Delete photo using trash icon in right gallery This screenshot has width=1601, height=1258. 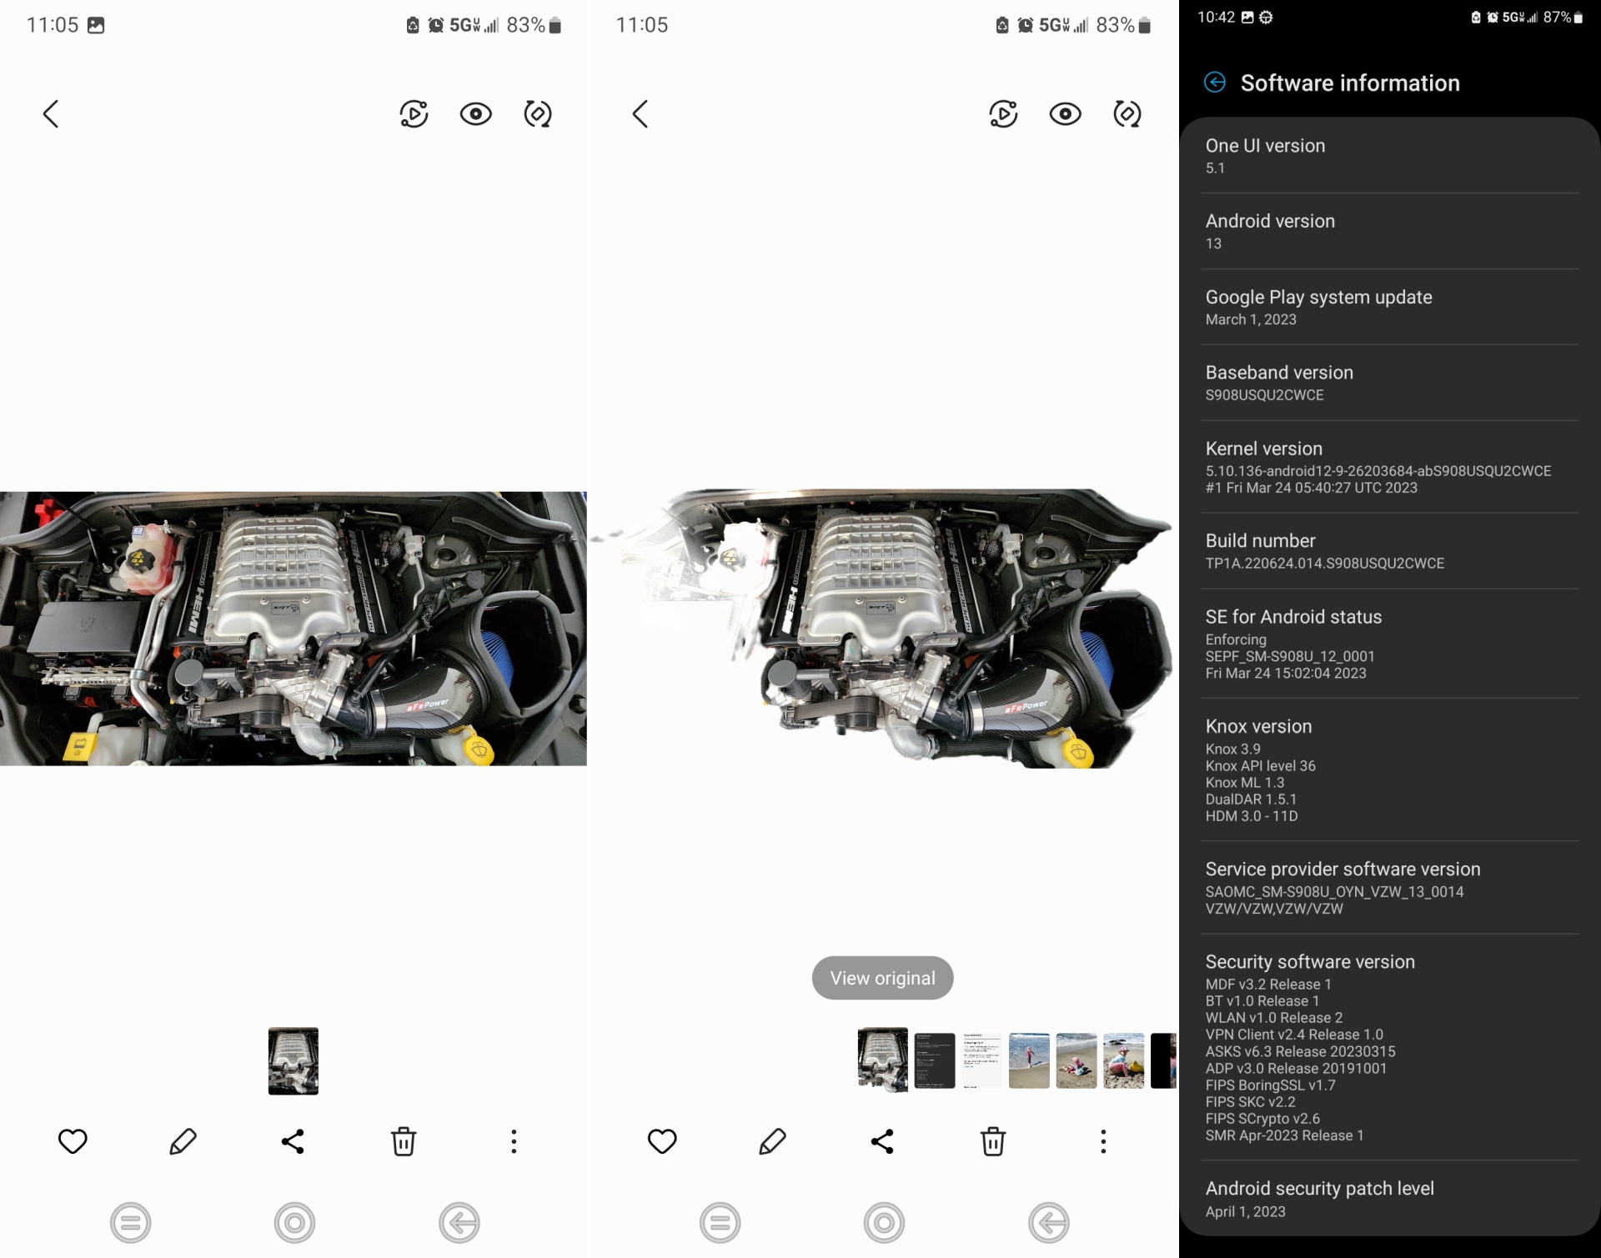pyautogui.click(x=992, y=1141)
